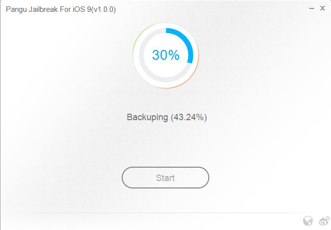Open the Weibo social icon
This screenshot has height=230, width=331.
[x=324, y=221]
